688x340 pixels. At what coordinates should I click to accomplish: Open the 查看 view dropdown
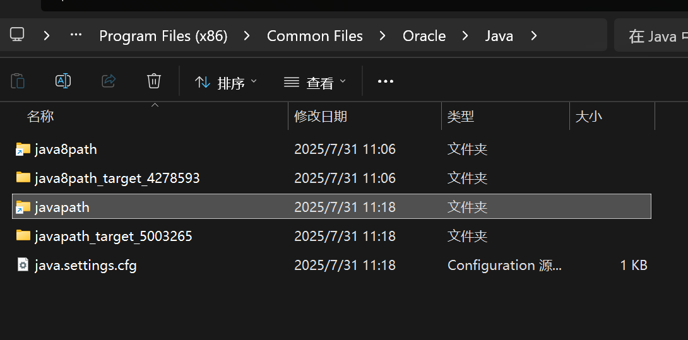pos(315,82)
